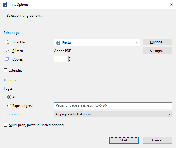Click printer icon inside Direct to dropdown
Viewport: 176px width, 148px height.
pyautogui.click(x=58, y=43)
